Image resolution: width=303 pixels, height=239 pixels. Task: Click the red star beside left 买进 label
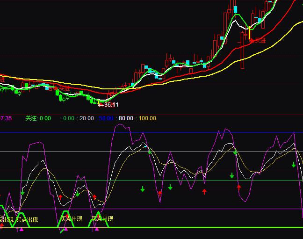pyautogui.click(x=56, y=87)
